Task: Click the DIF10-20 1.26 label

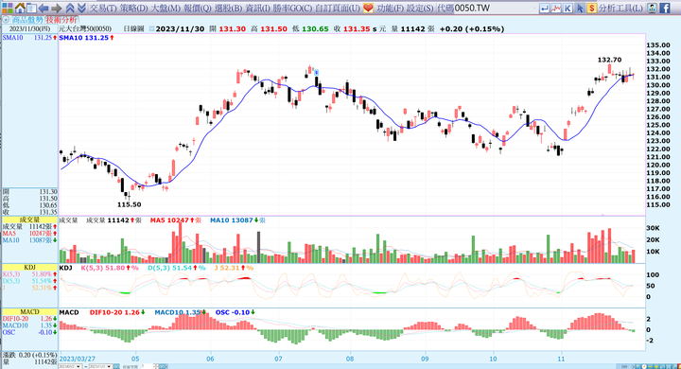Action: pos(117,312)
